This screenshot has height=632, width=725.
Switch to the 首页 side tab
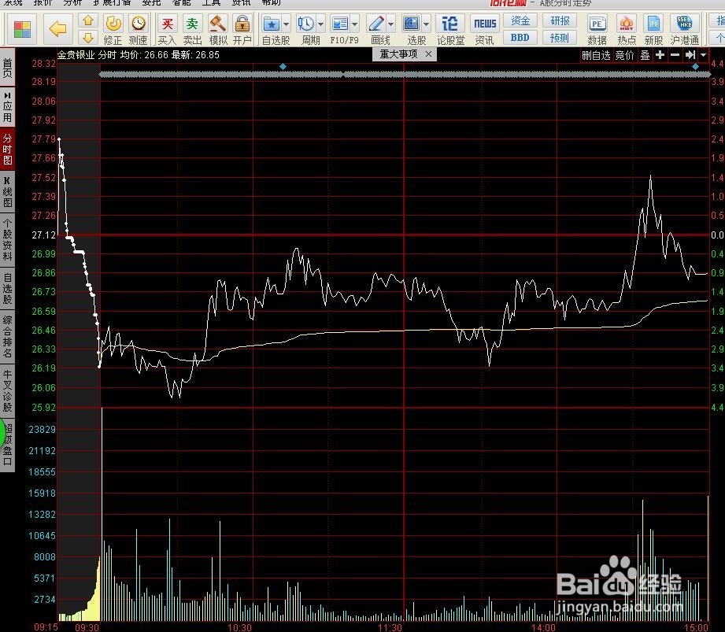point(7,68)
